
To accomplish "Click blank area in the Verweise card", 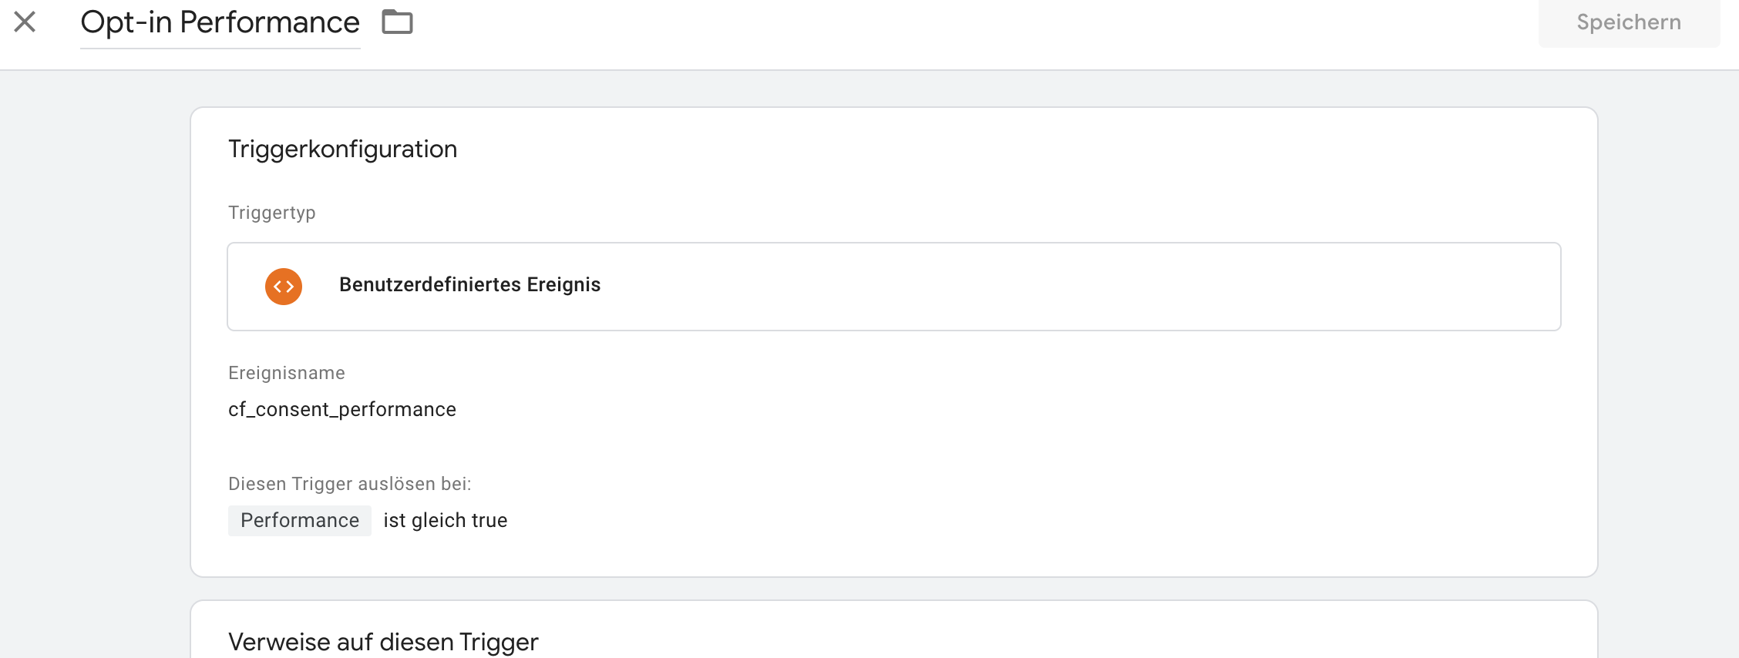I will 1079,640.
